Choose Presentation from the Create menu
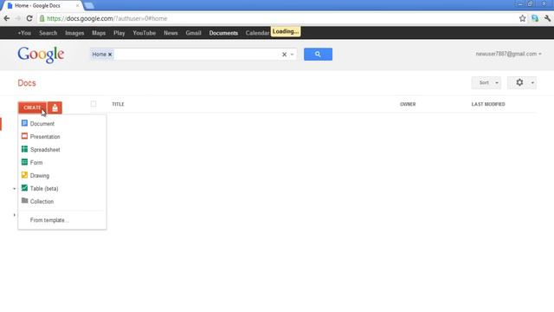Screen dimensions: 554x312 tap(62, 137)
